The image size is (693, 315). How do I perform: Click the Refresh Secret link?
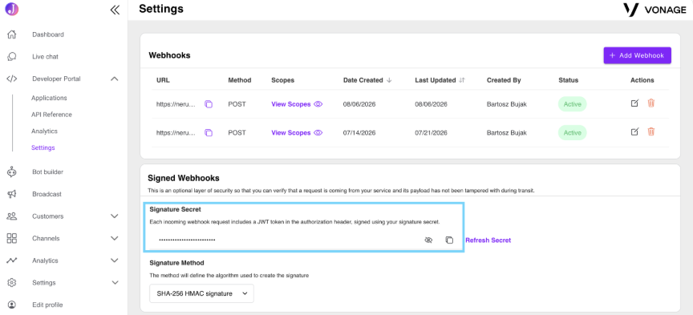coord(488,240)
